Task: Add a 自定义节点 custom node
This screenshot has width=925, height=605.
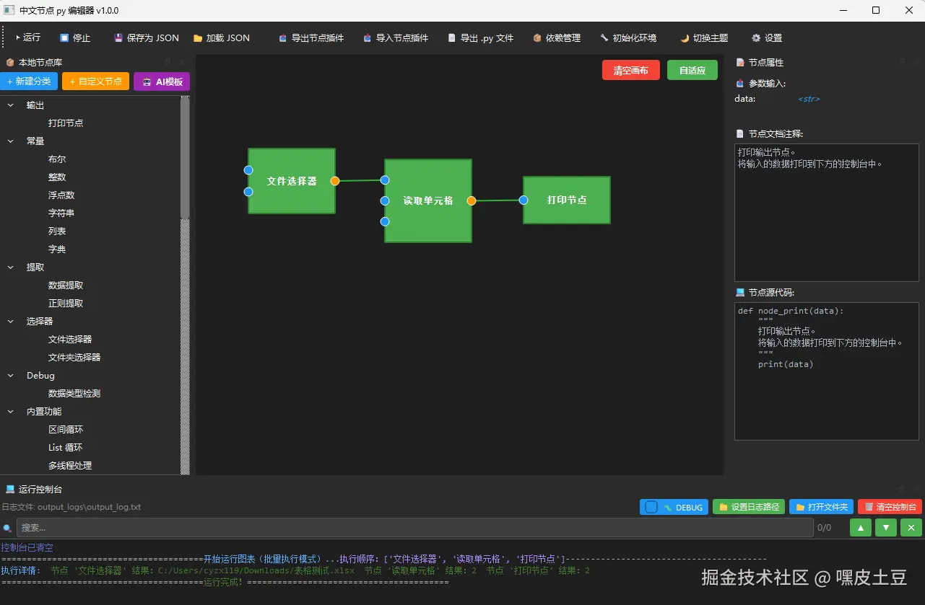Action: (x=95, y=81)
